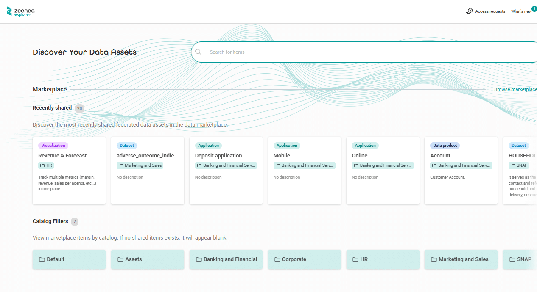This screenshot has width=537, height=292.
Task: Open the Revenue & Forecast visualization card
Action: [69, 171]
